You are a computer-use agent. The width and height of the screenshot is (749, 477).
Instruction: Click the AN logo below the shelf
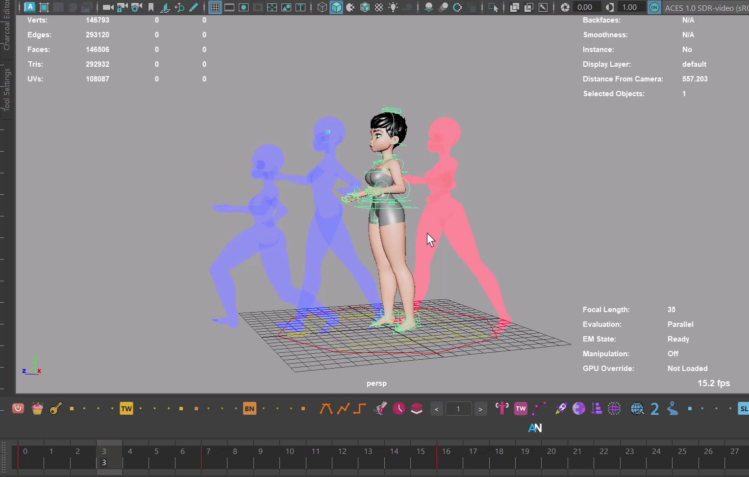click(535, 428)
